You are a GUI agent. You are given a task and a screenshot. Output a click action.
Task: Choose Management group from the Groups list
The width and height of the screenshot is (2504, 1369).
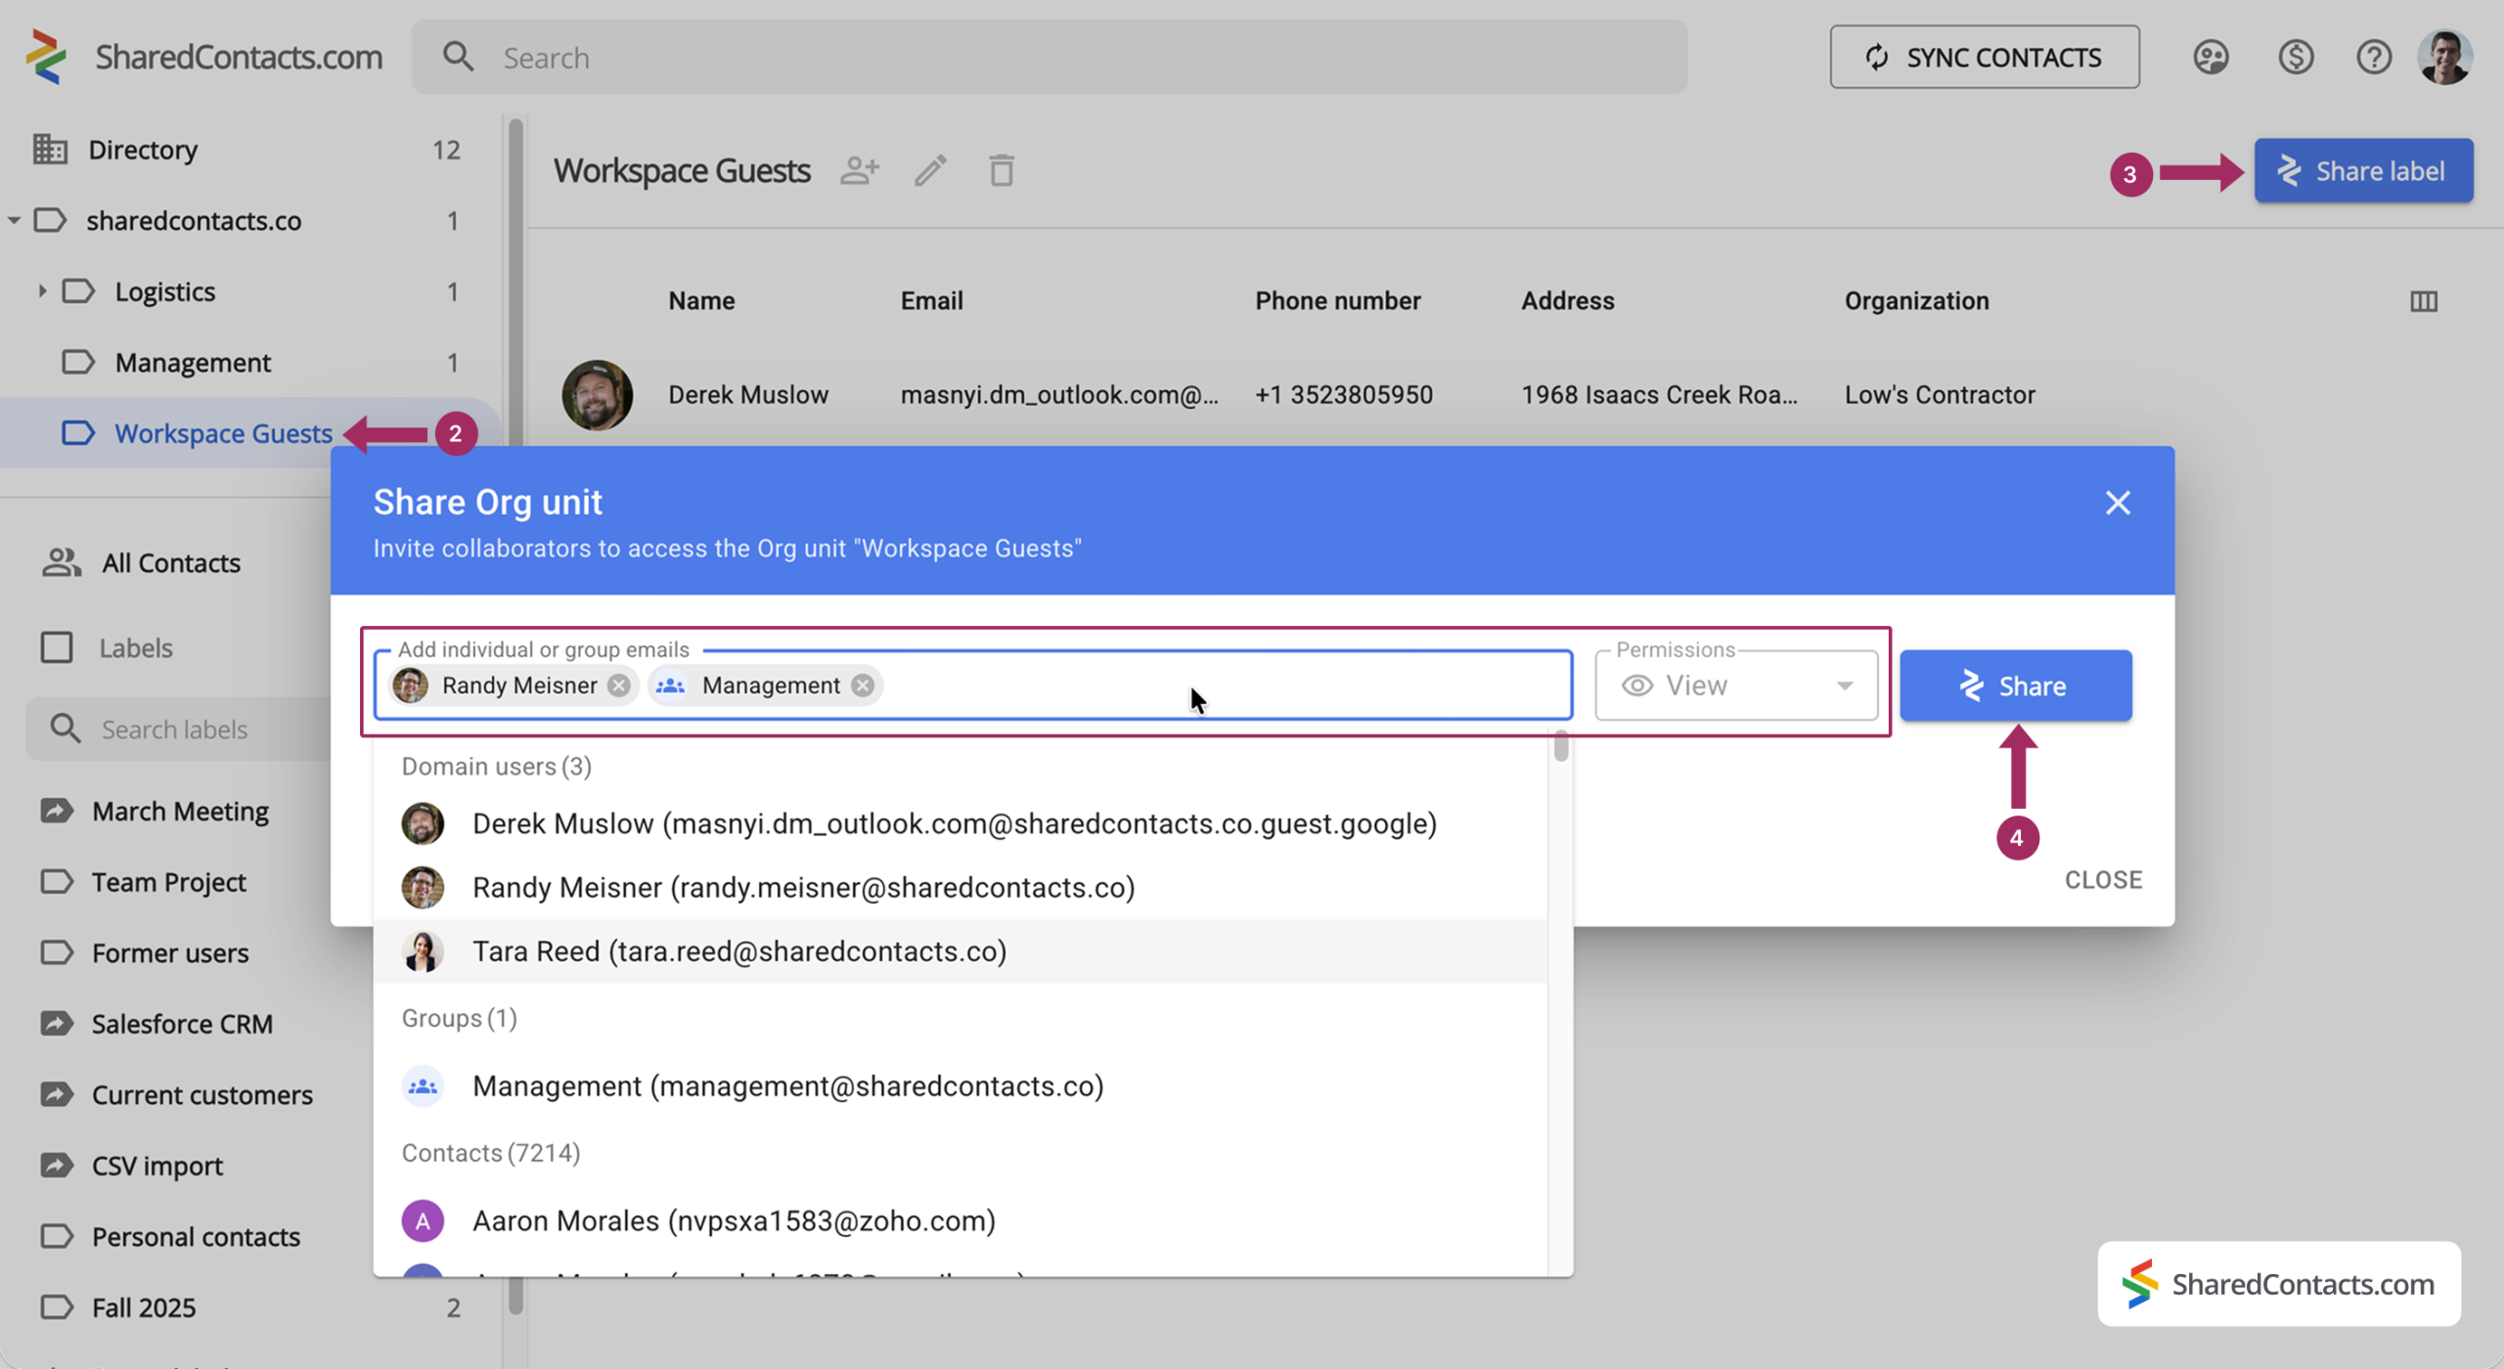pos(961,1085)
